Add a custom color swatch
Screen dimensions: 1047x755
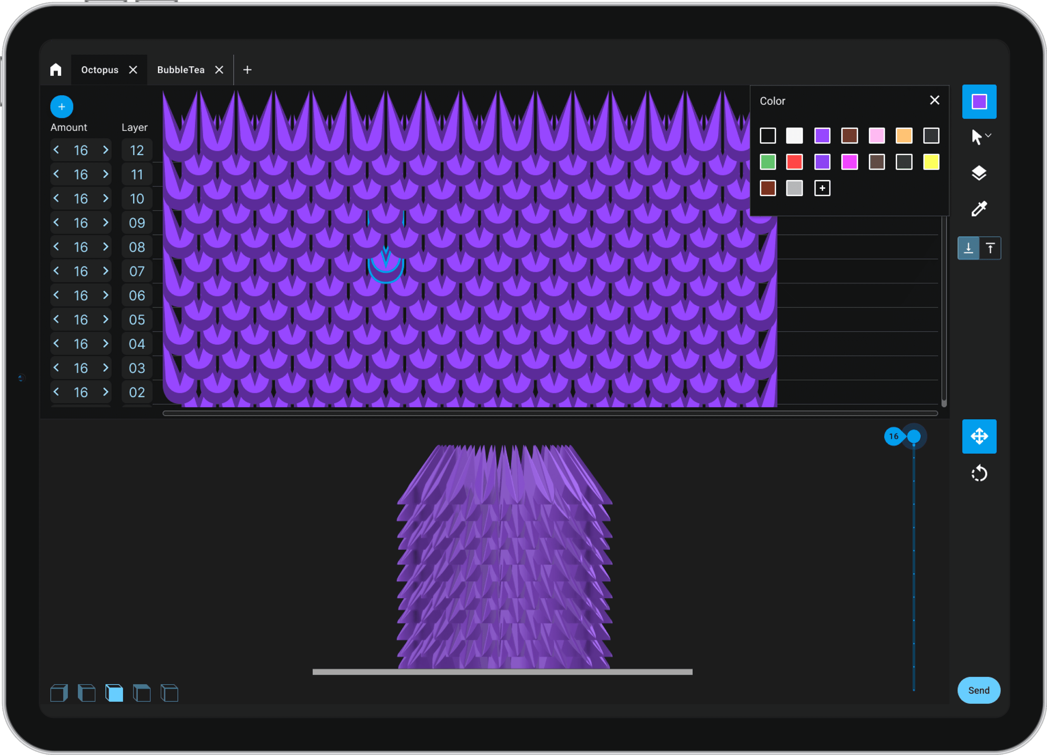pyautogui.click(x=822, y=188)
